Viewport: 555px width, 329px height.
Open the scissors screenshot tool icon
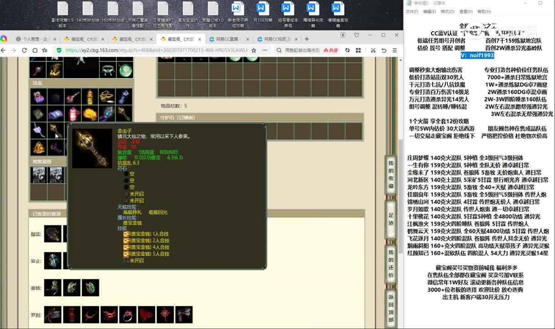[x=373, y=50]
